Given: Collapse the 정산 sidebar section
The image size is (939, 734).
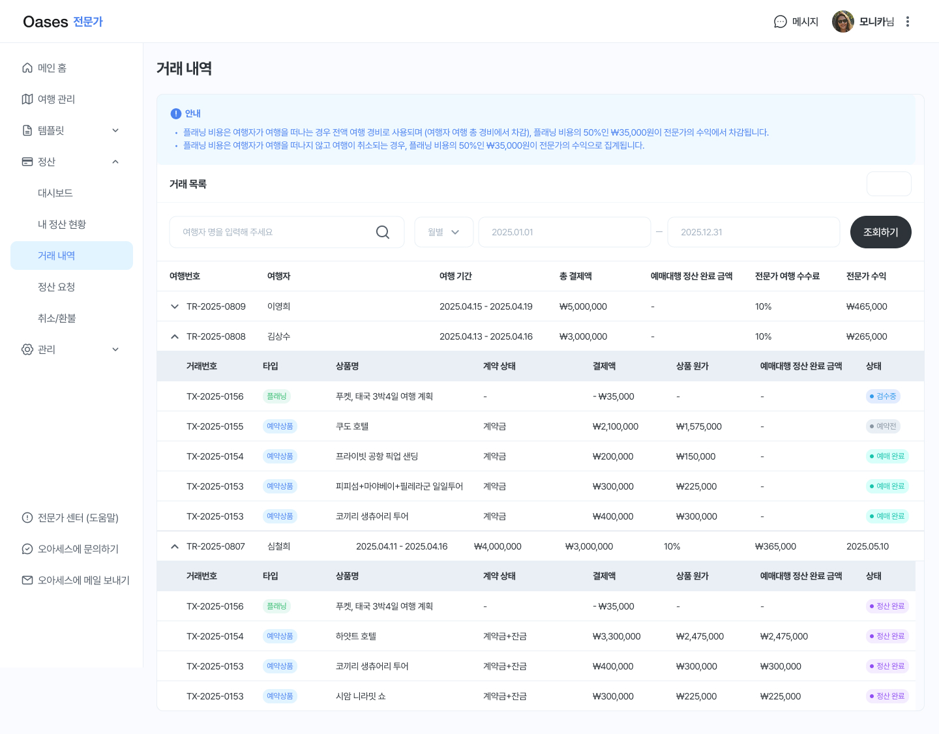Looking at the screenshot, I should pyautogui.click(x=115, y=162).
